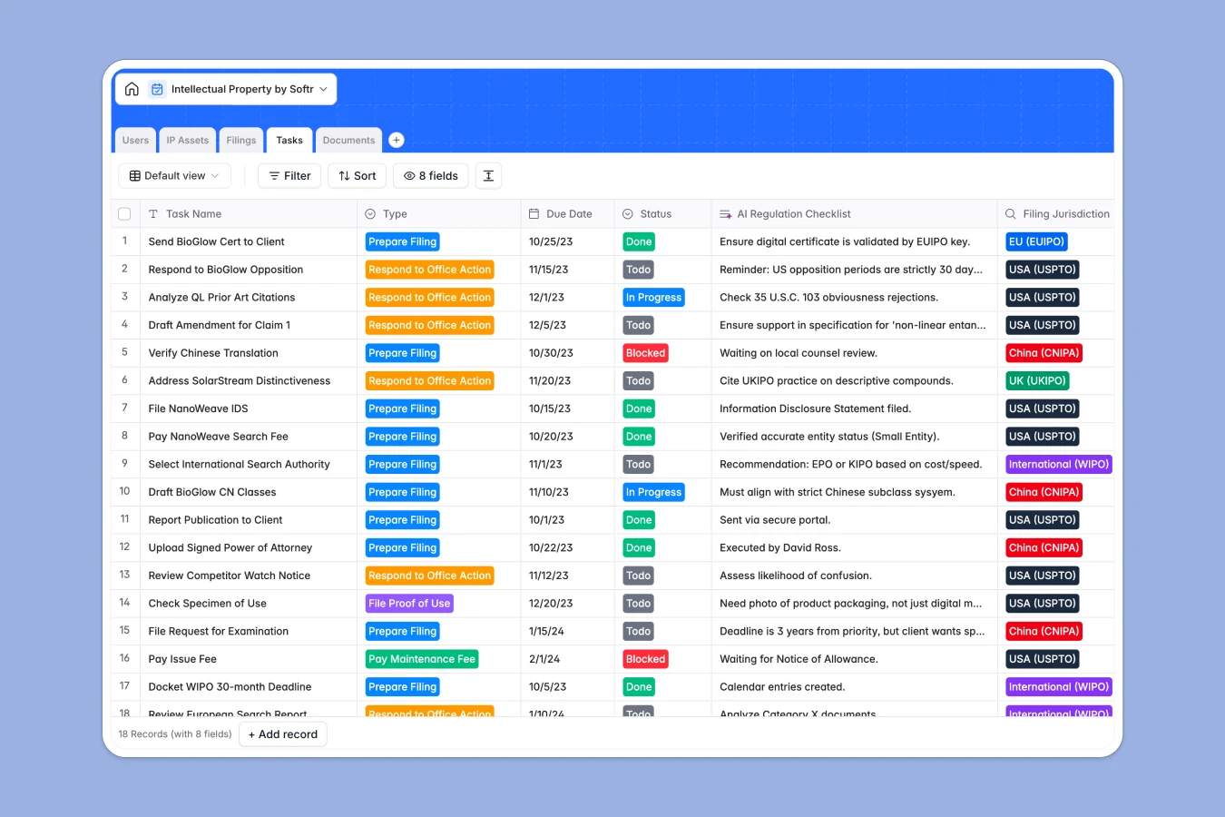Image resolution: width=1225 pixels, height=817 pixels.
Task: Click the home icon
Action: [x=132, y=89]
